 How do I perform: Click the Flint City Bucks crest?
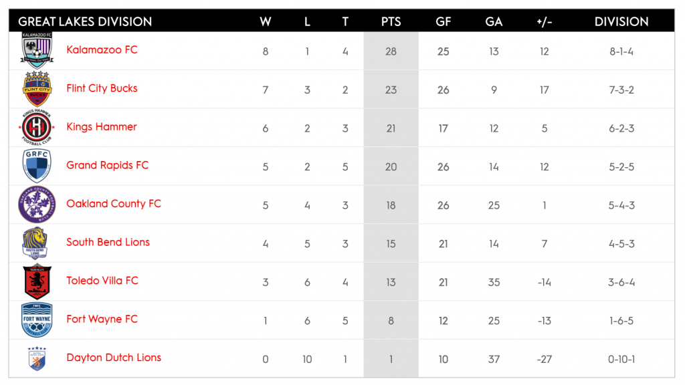coord(37,89)
